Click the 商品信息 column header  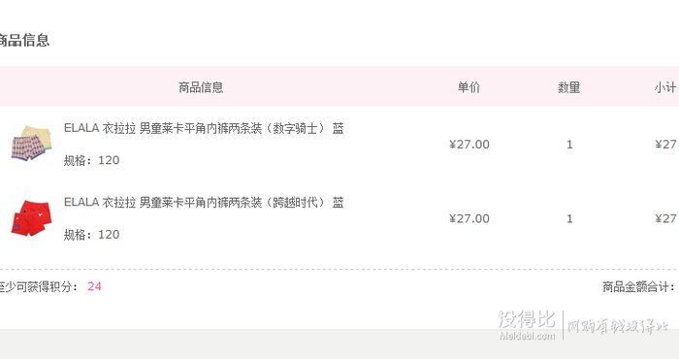click(x=201, y=87)
